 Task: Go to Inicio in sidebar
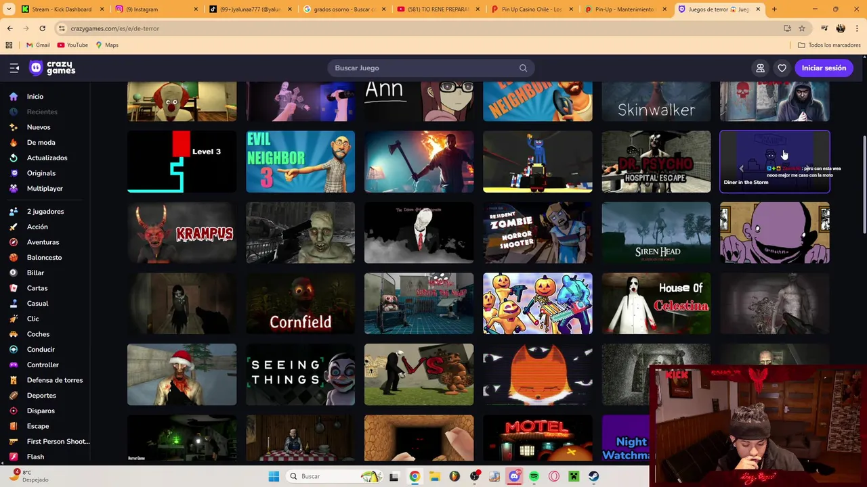click(x=35, y=96)
